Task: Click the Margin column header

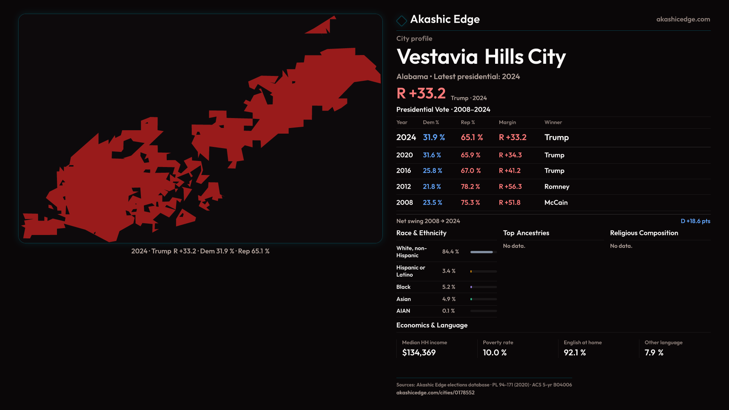Action: pyautogui.click(x=507, y=122)
